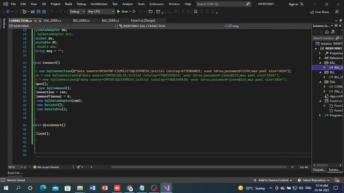Open Word from the taskbar
The image size is (344, 193).
click(92, 188)
